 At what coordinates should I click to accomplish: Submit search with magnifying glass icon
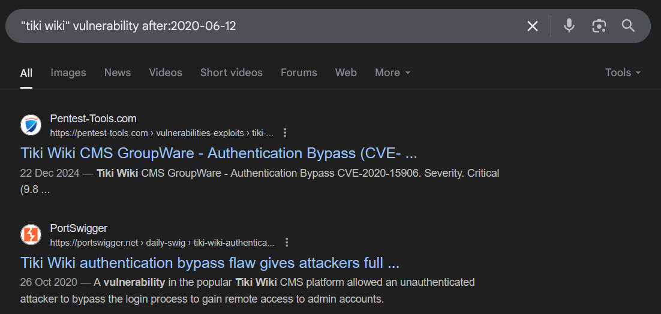[628, 26]
